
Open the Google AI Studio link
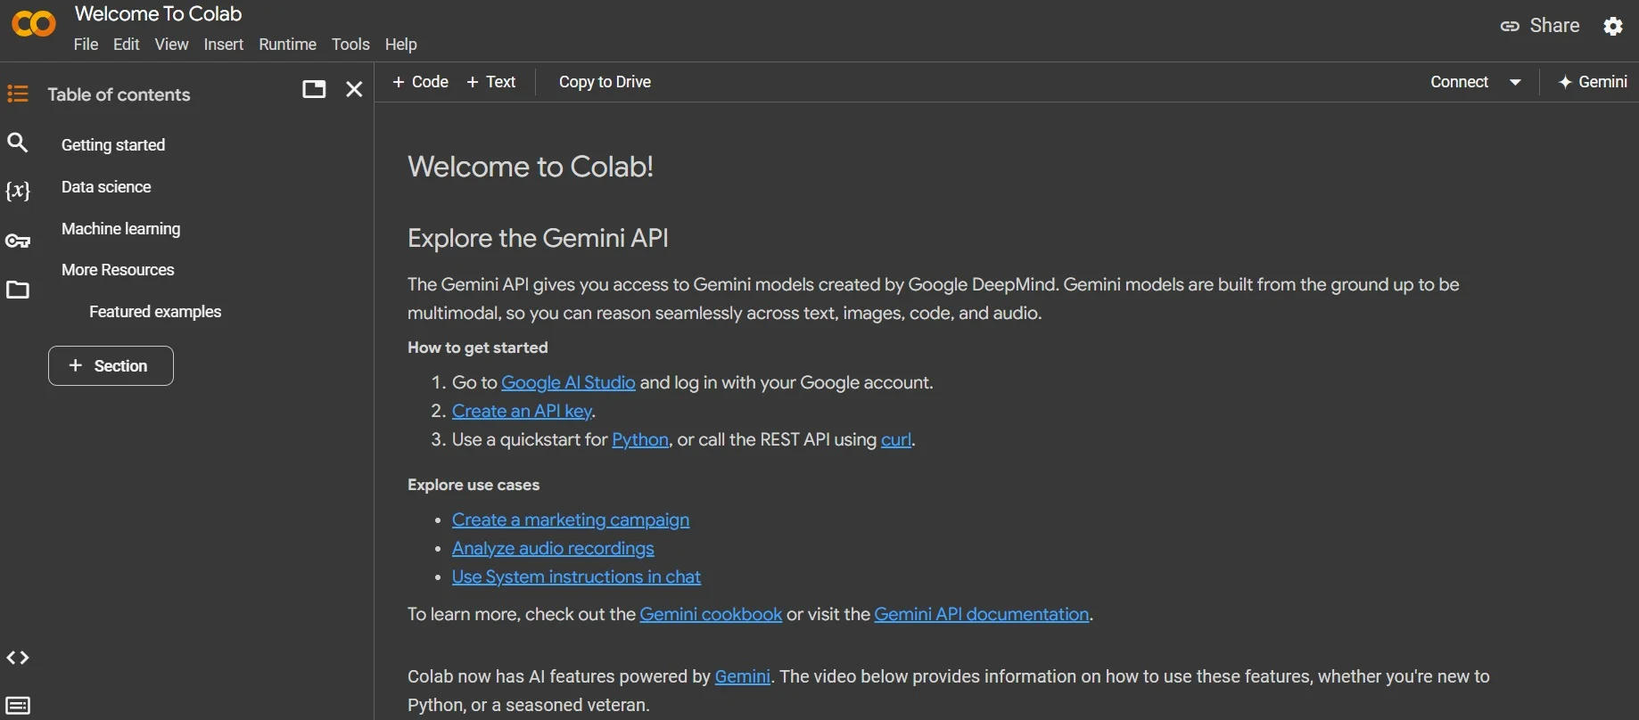568,383
